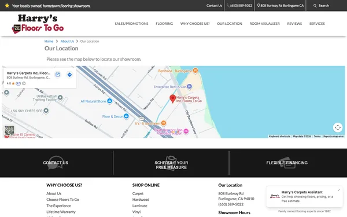This screenshot has width=347, height=217.
Task: Click the gold star icon in top bar
Action: point(7,6)
